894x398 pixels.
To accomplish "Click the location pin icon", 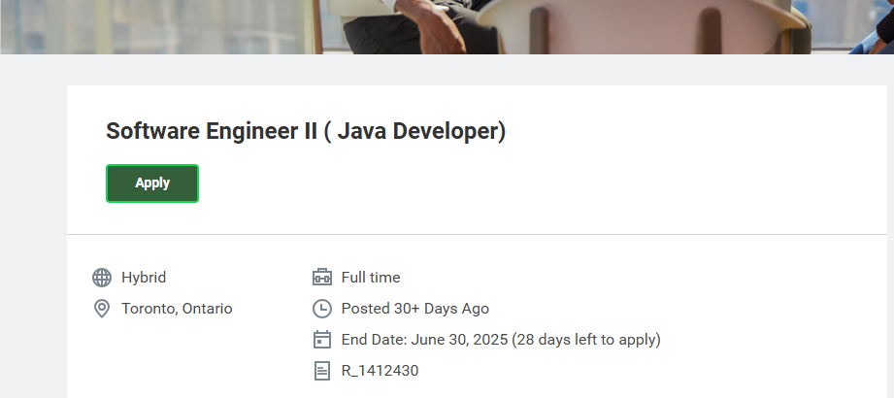I will coord(102,309).
